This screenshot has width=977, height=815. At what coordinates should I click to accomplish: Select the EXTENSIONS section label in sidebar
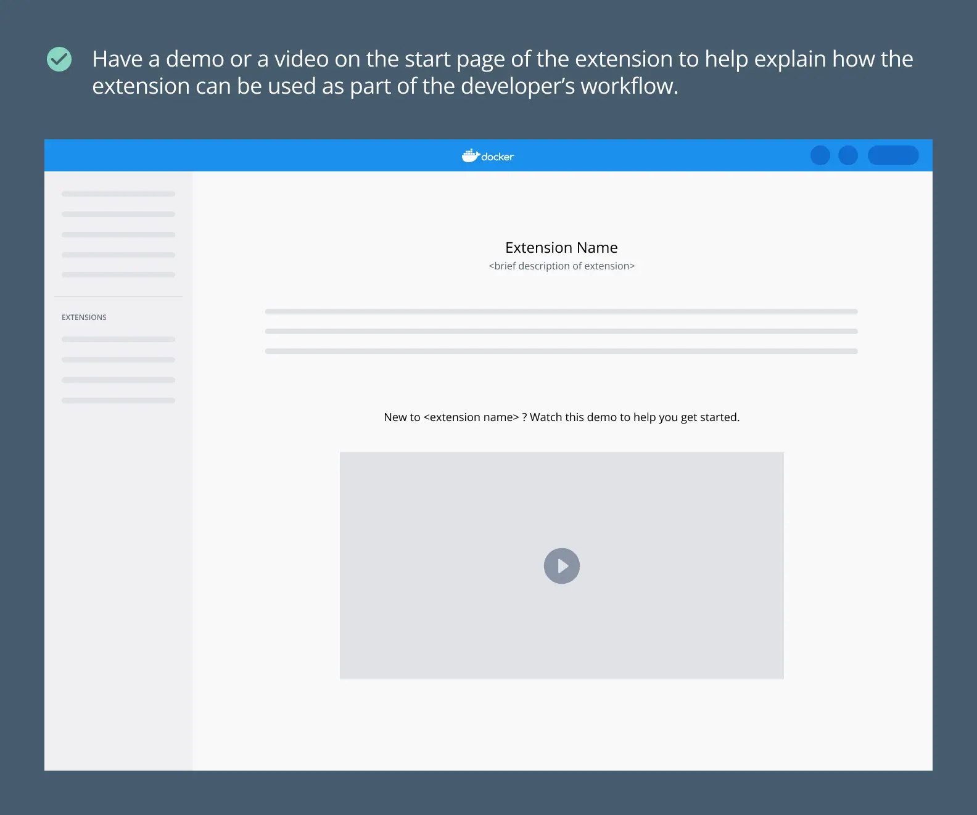pyautogui.click(x=84, y=317)
